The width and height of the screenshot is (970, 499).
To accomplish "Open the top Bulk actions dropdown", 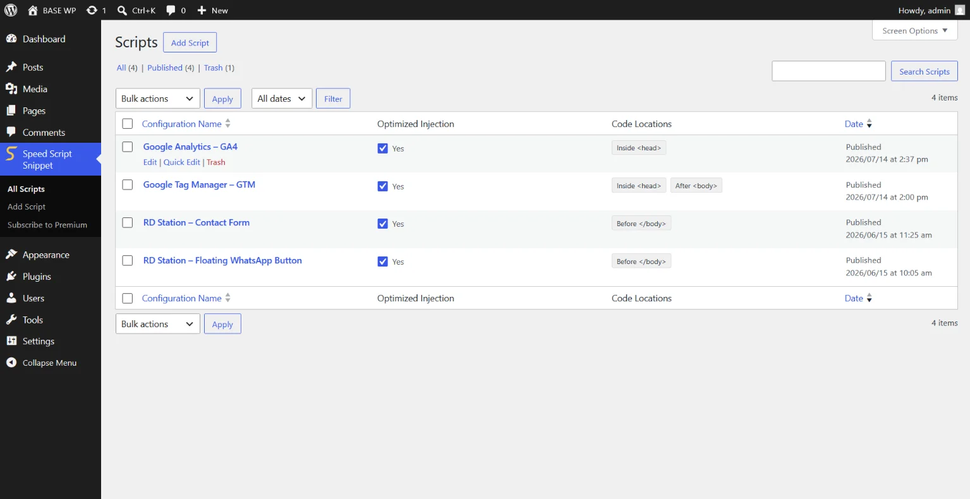I will tap(158, 99).
